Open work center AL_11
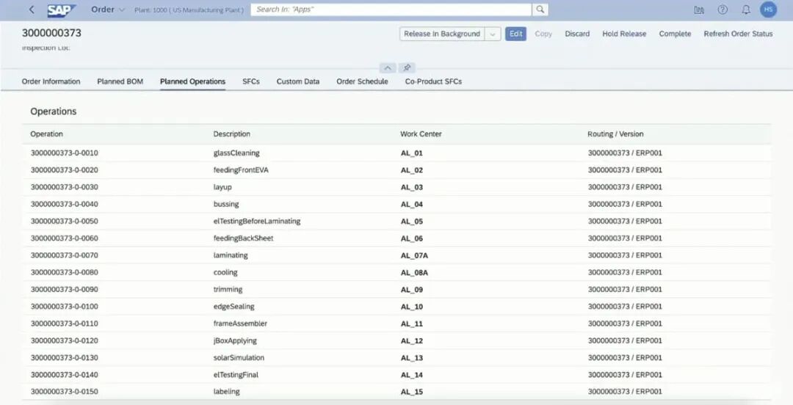 point(412,324)
